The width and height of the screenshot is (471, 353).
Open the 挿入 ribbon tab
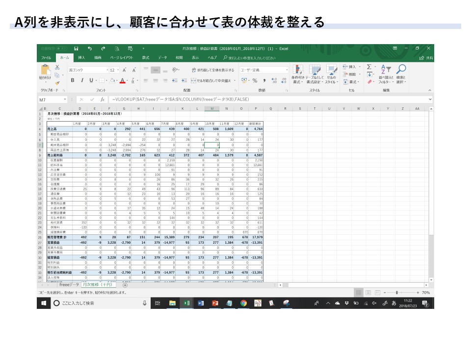tap(81, 57)
